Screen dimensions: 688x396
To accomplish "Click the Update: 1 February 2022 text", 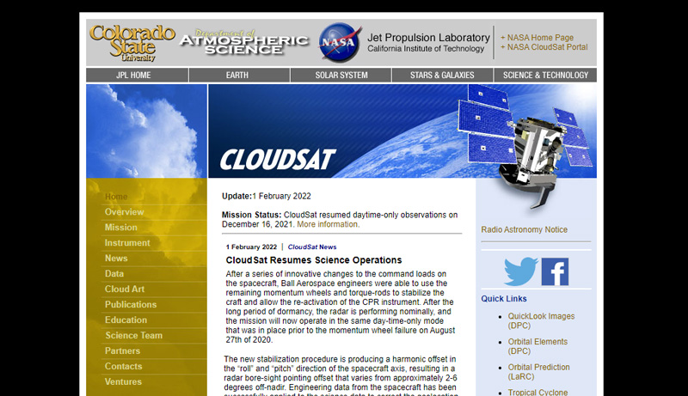I will 267,196.
